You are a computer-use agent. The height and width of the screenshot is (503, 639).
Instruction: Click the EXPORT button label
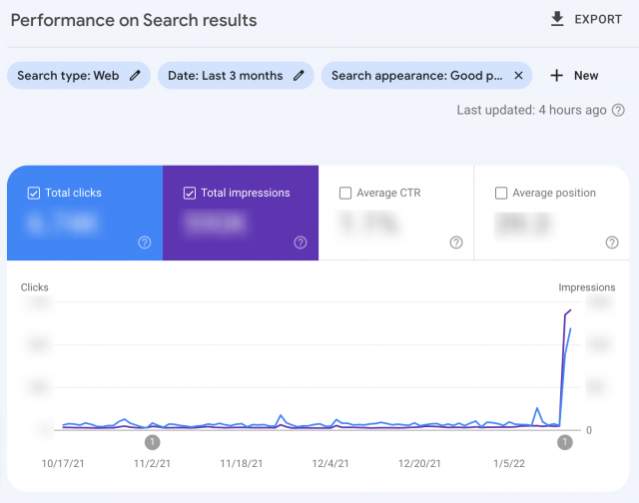pyautogui.click(x=600, y=20)
